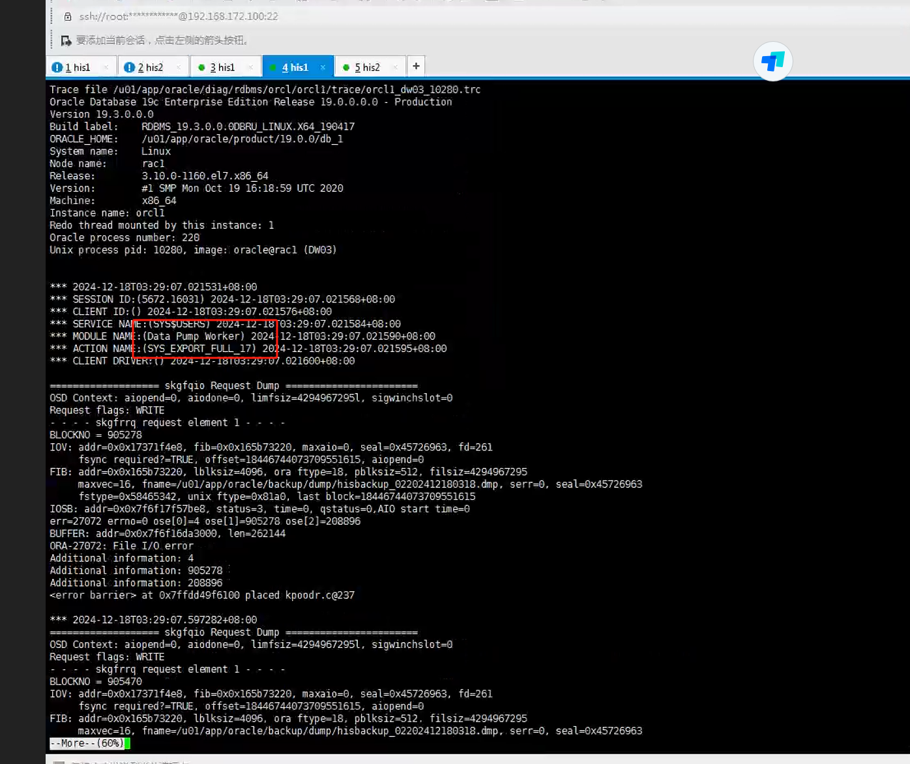910x764 pixels.
Task: Click the green status dot on tab 4 his1
Action: pyautogui.click(x=273, y=67)
